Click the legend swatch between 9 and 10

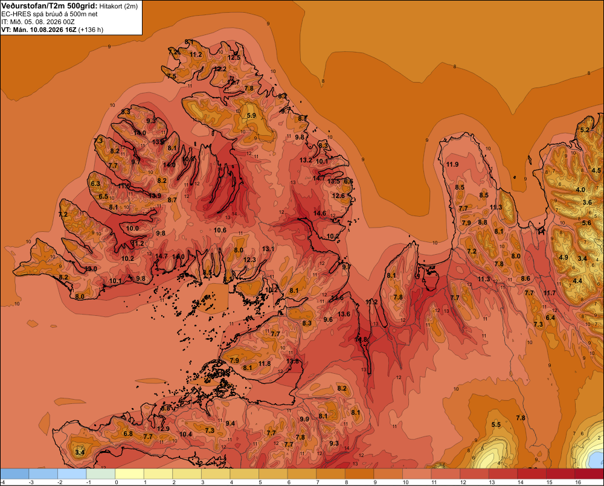(388, 474)
